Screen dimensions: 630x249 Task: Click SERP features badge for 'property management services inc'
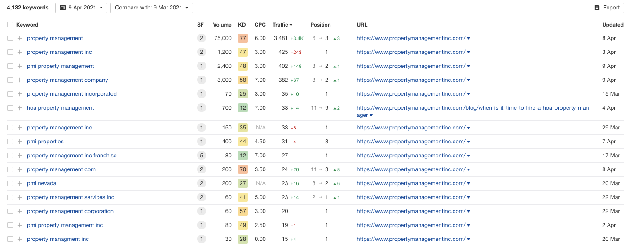[201, 197]
